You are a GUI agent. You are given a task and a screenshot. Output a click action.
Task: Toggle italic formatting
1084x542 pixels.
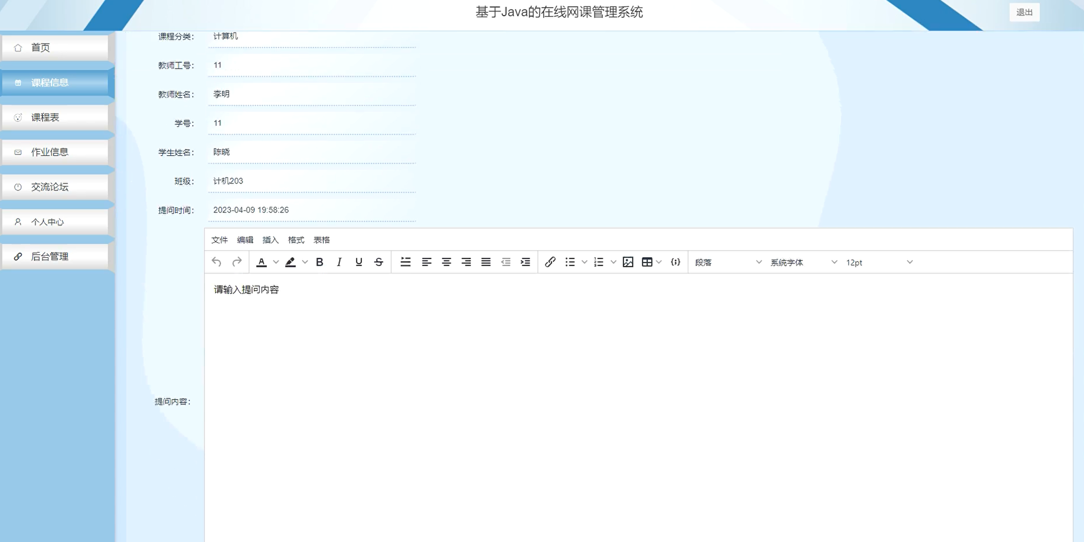[x=339, y=262]
